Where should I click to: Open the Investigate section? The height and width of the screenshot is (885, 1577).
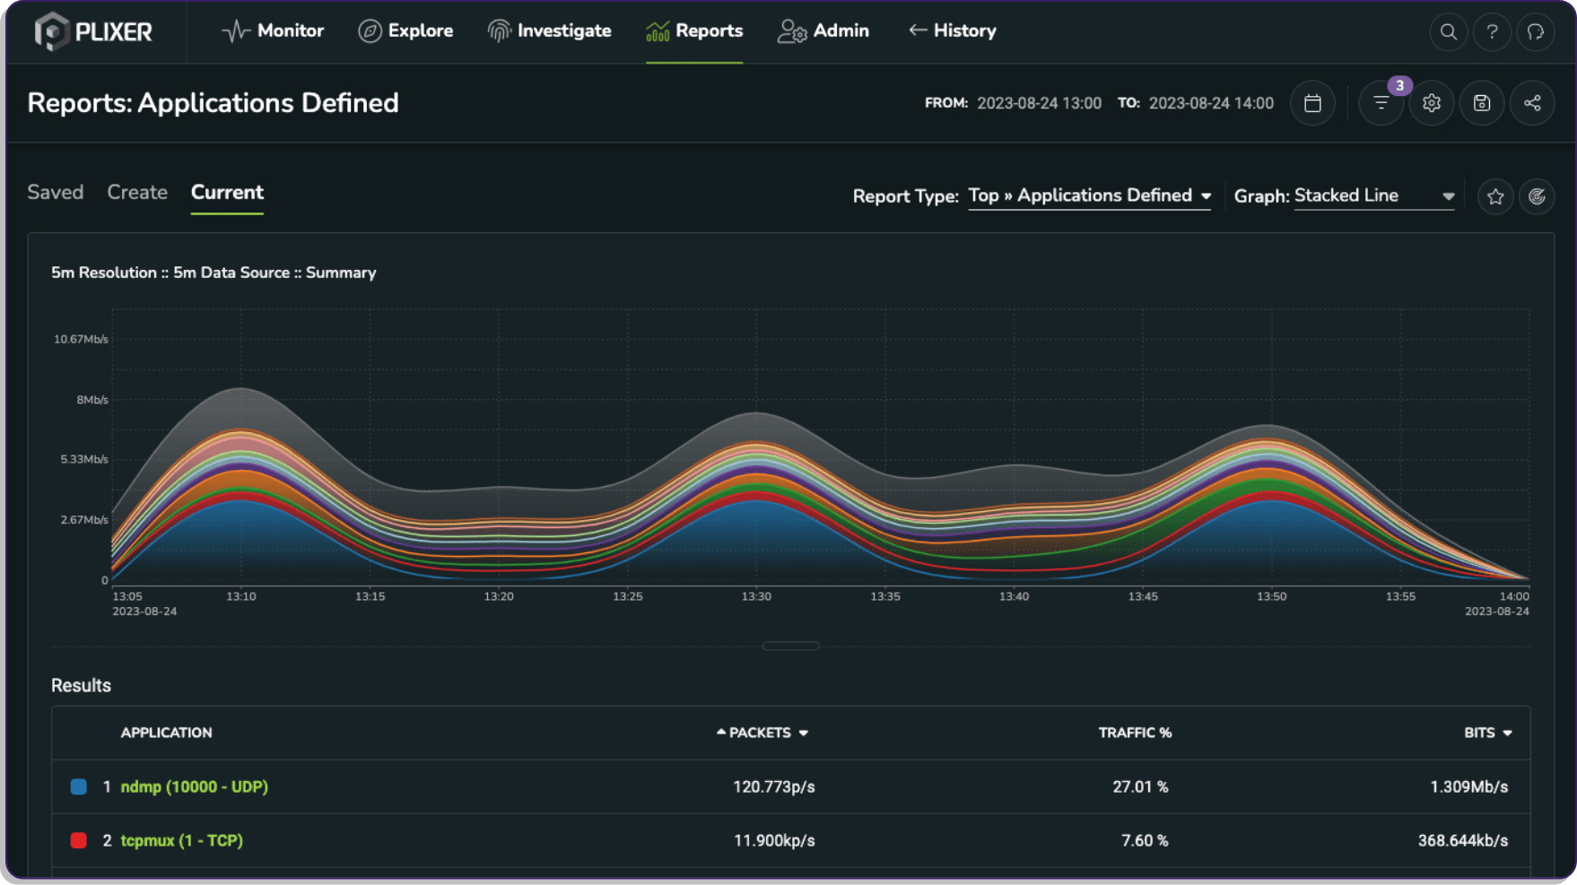click(549, 30)
